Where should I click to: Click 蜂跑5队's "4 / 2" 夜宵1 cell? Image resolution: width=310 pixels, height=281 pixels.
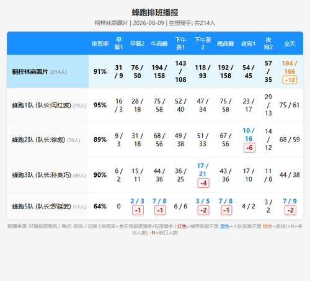click(x=249, y=206)
